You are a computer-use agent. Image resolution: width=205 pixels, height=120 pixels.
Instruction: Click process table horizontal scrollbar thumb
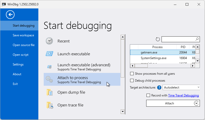click(x=141, y=66)
